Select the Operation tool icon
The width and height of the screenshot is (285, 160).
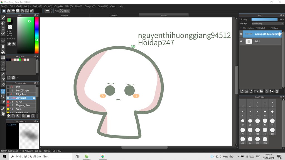click(3, 96)
